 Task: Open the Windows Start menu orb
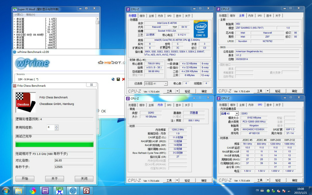(x=5, y=191)
